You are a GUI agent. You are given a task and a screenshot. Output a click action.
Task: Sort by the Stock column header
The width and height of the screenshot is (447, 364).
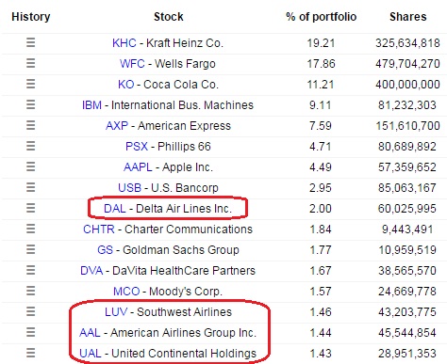tap(169, 17)
